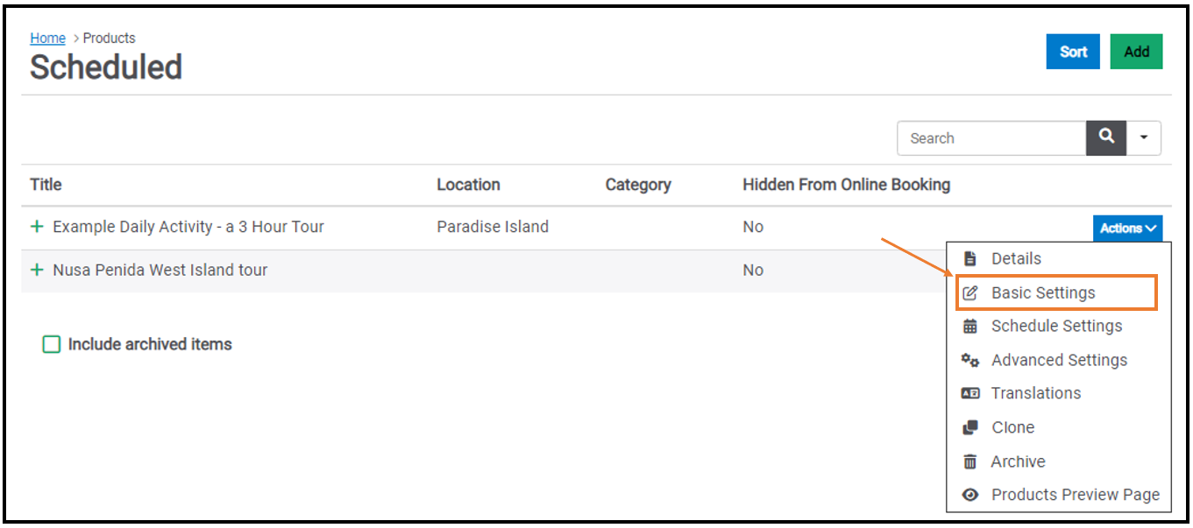Click the blue Sort button
Viewport: 1193px width, 528px height.
click(x=1073, y=52)
